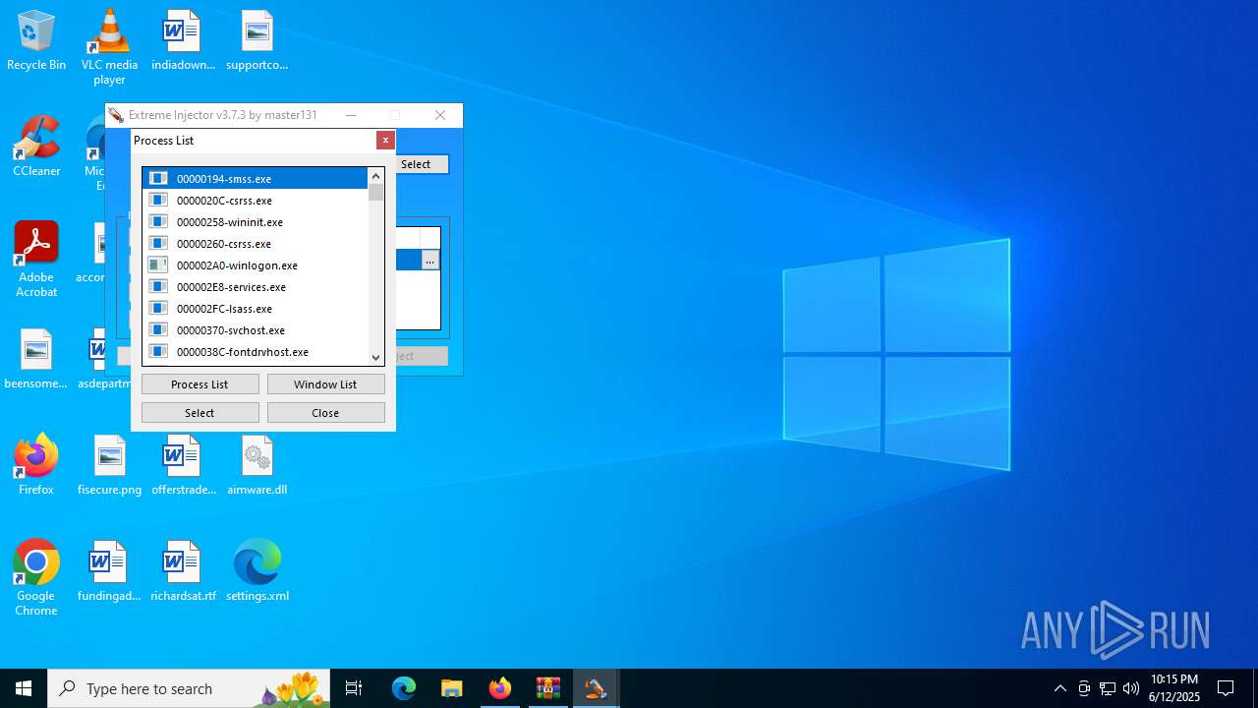Click Select button in Process List dialog
The height and width of the screenshot is (708, 1258).
coord(200,413)
